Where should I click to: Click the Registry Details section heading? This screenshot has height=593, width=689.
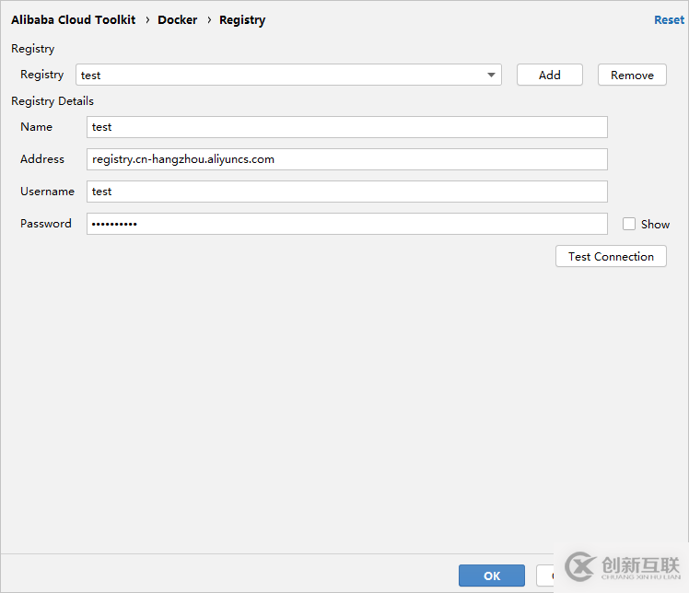[53, 101]
